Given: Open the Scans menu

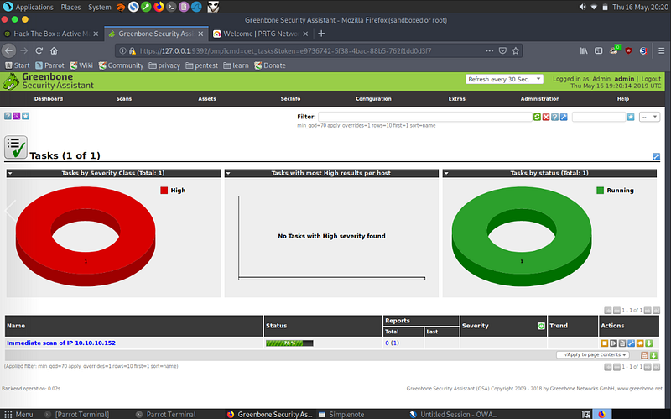Looking at the screenshot, I should coord(124,98).
